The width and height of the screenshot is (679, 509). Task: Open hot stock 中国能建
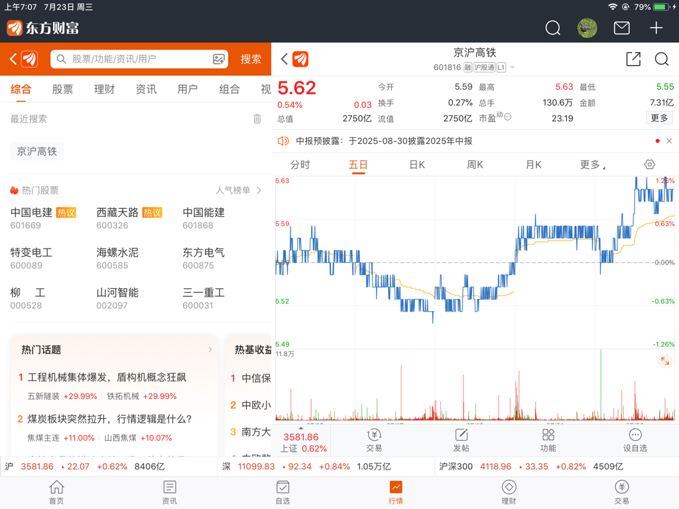click(x=204, y=218)
